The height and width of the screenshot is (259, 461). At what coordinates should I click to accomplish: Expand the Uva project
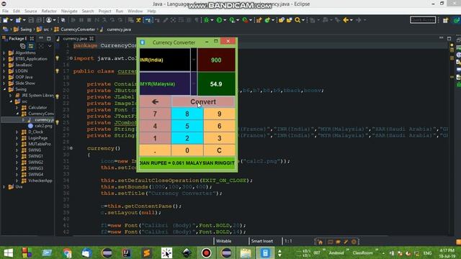[x=4, y=187]
